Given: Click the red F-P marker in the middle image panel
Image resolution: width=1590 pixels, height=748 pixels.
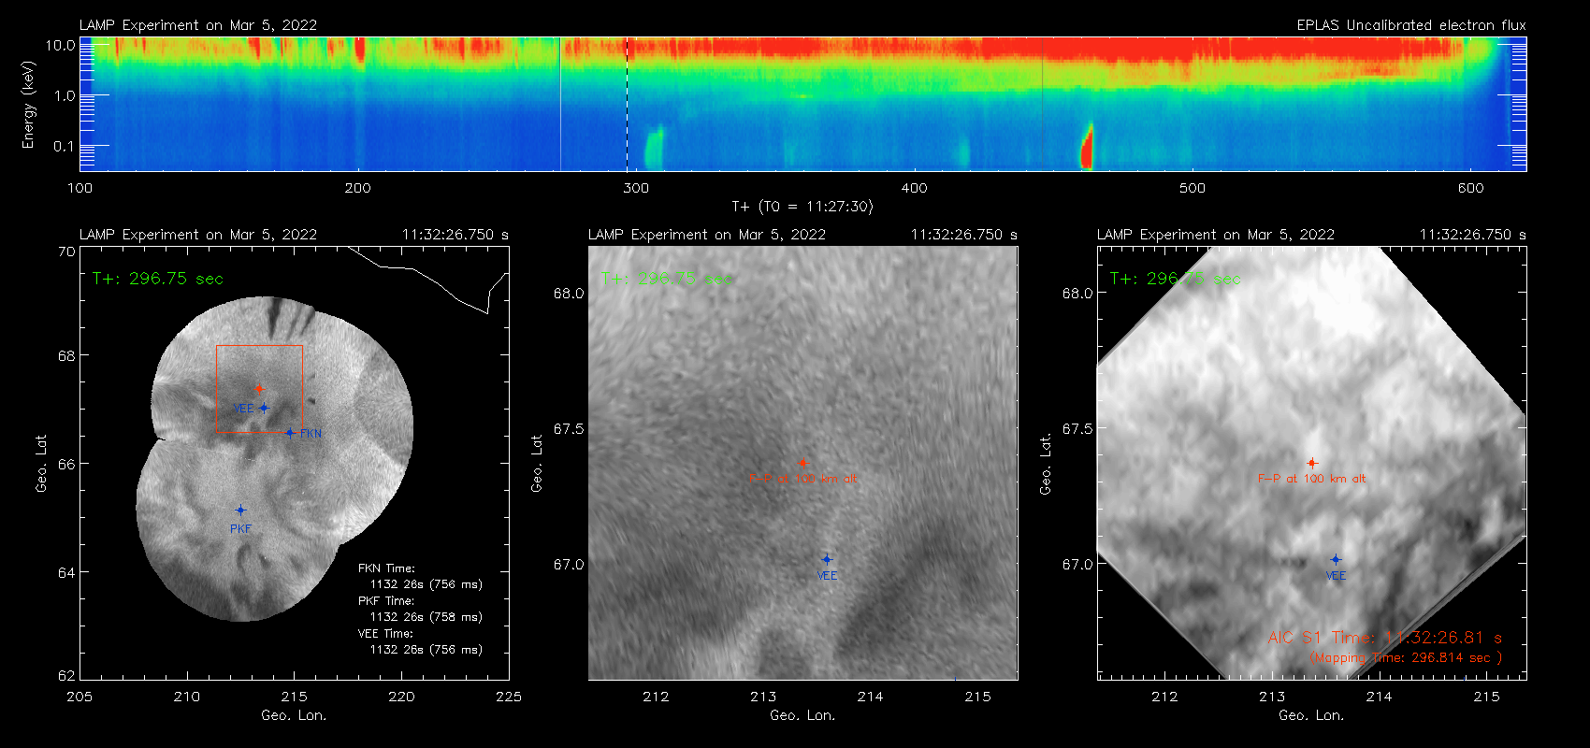Looking at the screenshot, I should (x=802, y=463).
